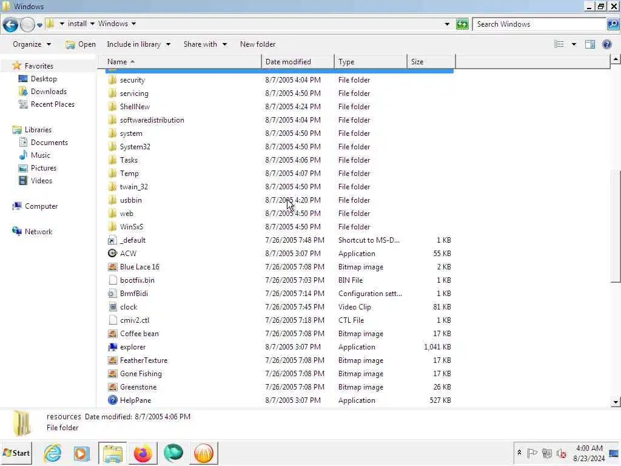The height and width of the screenshot is (466, 621).
Task: Open the Share with menu
Action: (205, 44)
